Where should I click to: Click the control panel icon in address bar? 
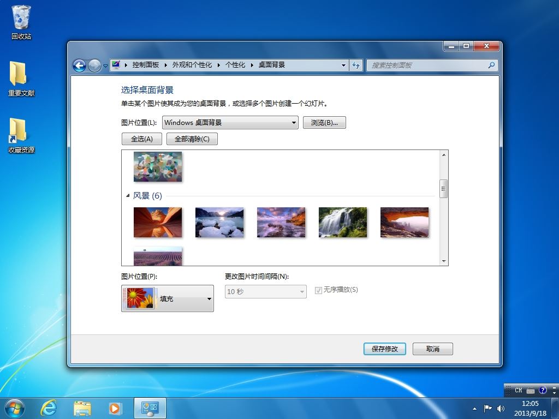tap(116, 65)
